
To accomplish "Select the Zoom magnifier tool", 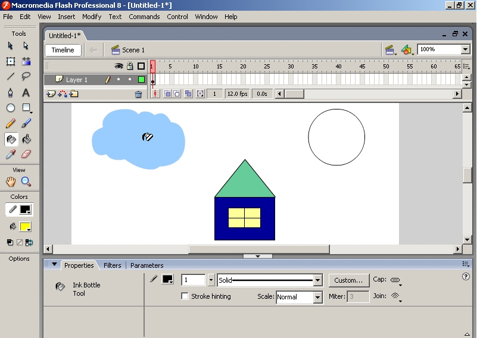I will (x=26, y=181).
